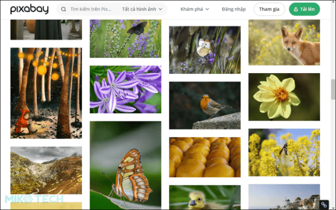Viewport: 336px width, 210px height.
Task: Open the yellow rapeseed flowers with insect photo
Action: pyautogui.click(x=284, y=152)
